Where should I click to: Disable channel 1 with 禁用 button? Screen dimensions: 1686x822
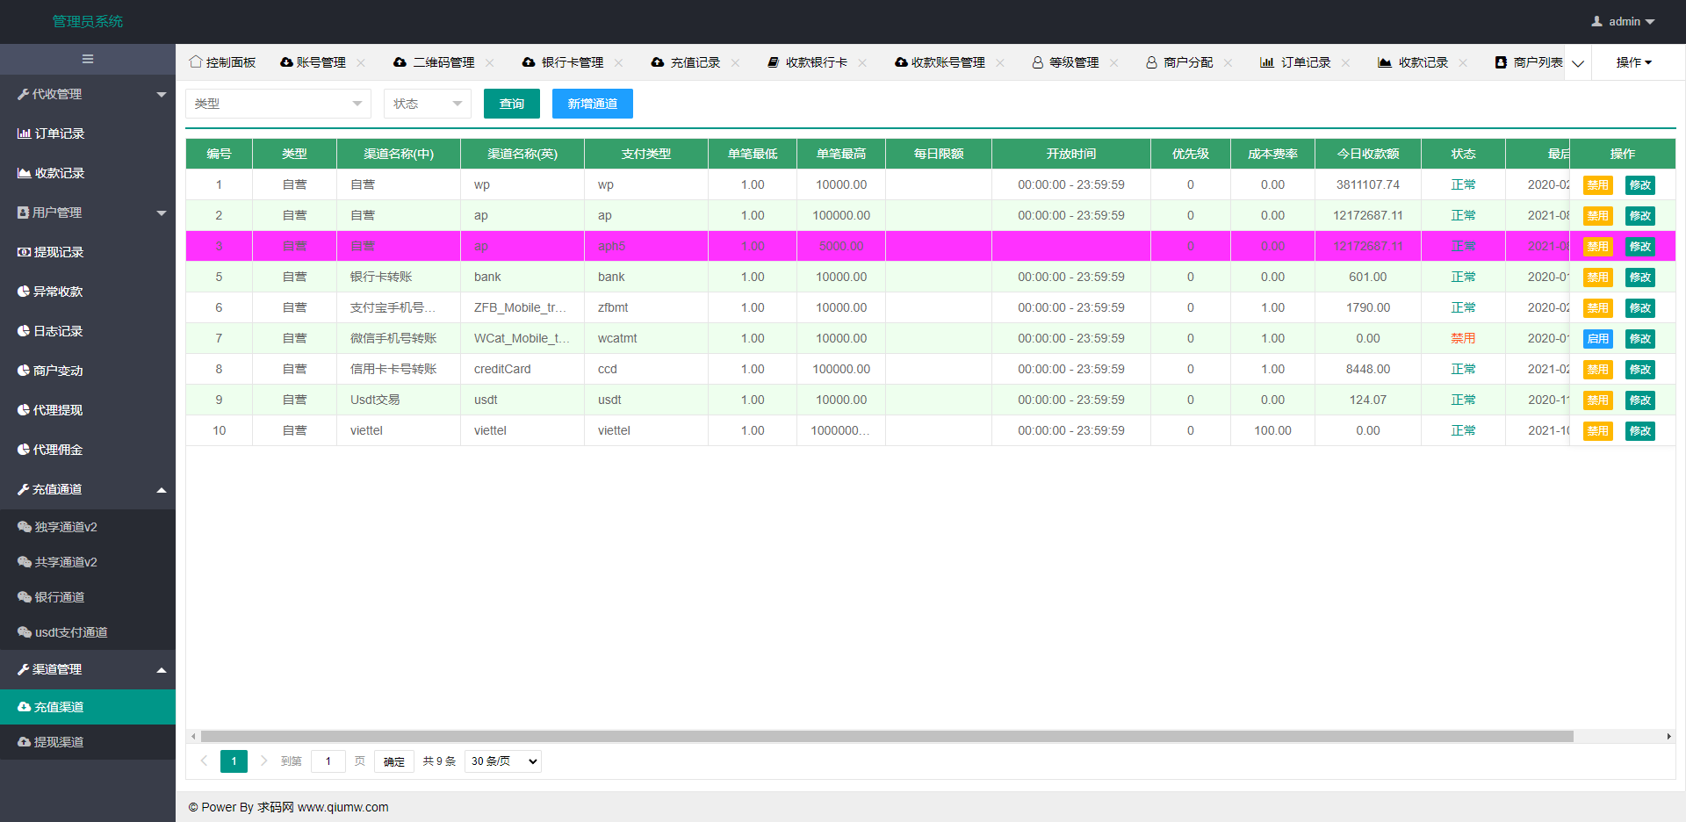pyautogui.click(x=1597, y=185)
